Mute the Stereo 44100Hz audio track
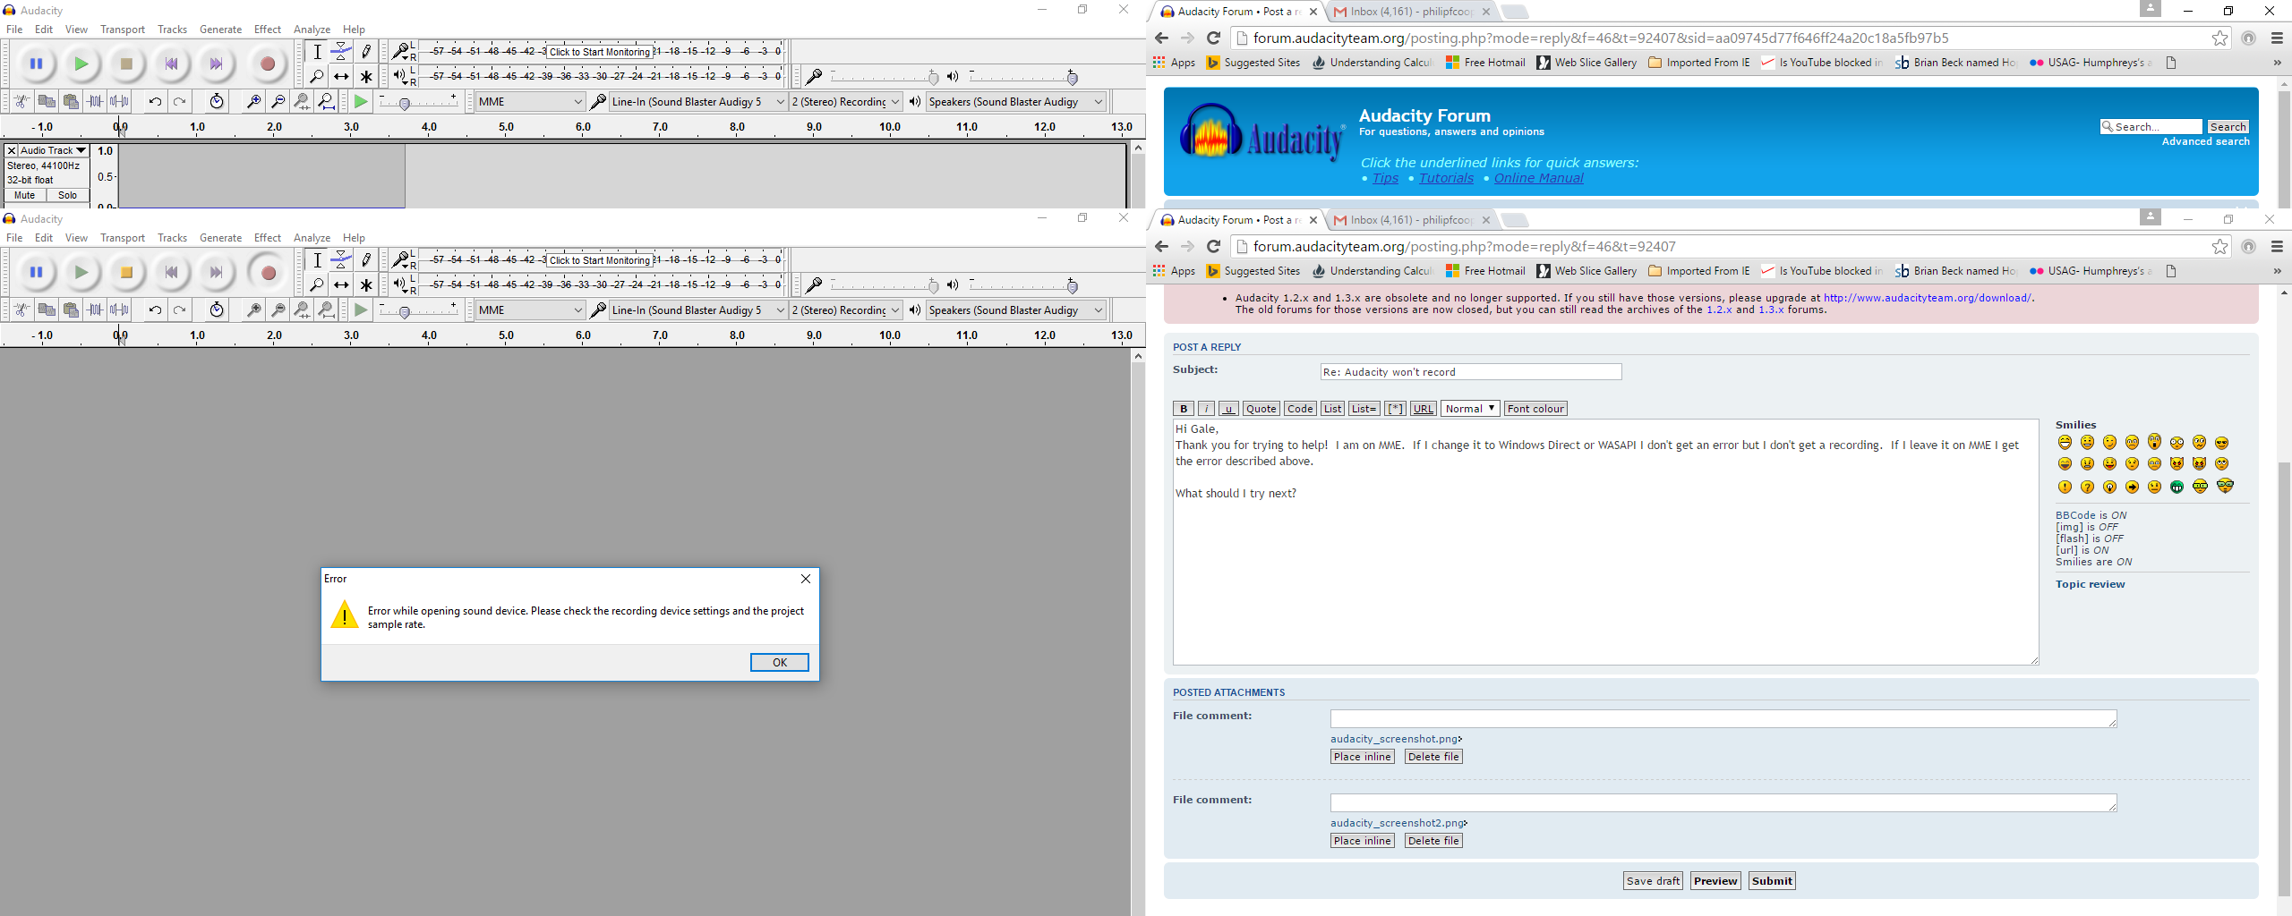The height and width of the screenshot is (916, 2292). [x=23, y=195]
